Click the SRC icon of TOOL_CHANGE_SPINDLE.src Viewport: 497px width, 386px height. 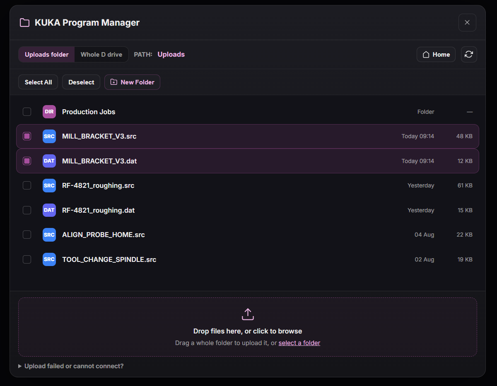coord(49,259)
